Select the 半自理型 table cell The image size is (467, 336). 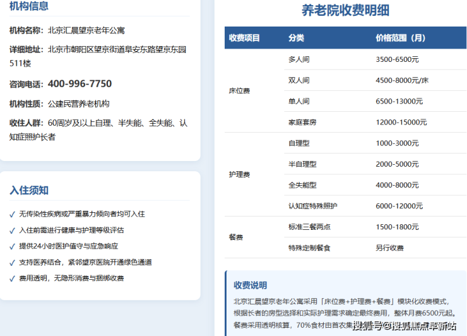click(302, 164)
